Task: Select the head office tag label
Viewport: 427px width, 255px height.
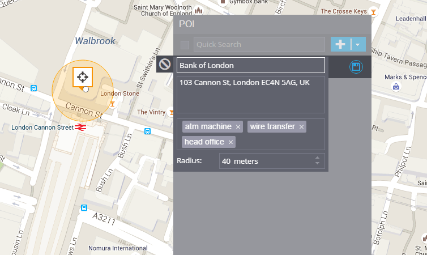Action: coord(204,142)
